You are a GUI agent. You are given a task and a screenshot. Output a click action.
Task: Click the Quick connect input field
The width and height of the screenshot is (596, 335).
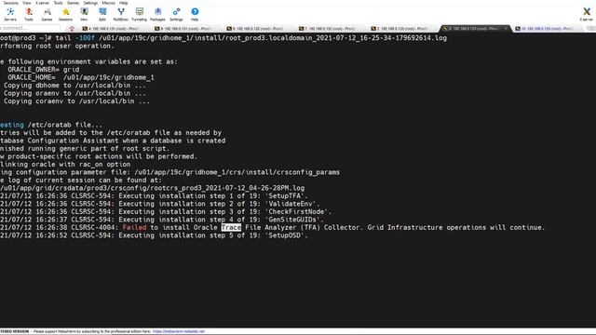(30, 28)
